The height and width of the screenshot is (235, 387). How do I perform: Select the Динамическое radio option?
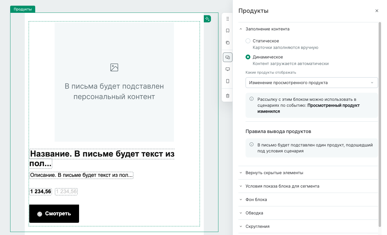248,57
